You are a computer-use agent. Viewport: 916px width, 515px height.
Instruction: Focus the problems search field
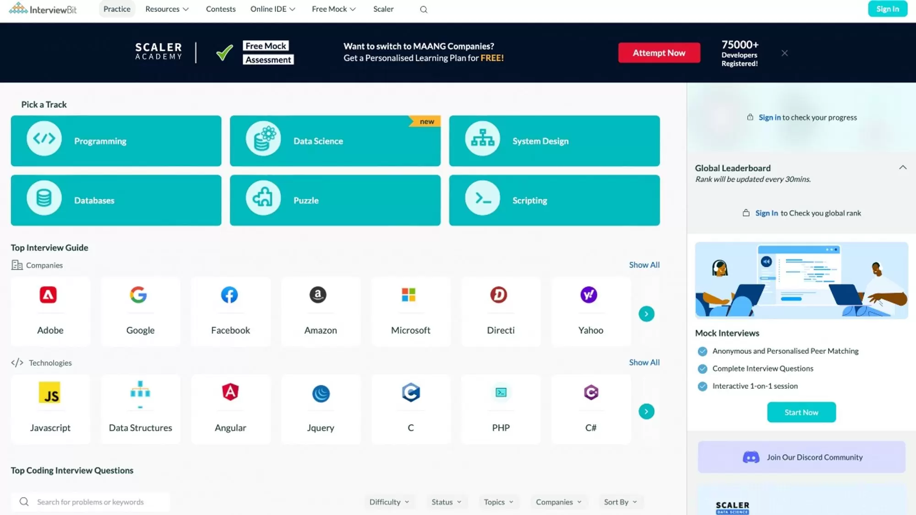pyautogui.click(x=91, y=502)
